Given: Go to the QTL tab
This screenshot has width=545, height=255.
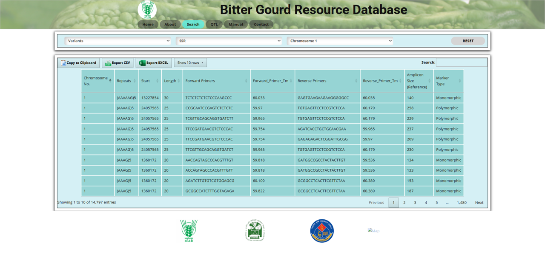Looking at the screenshot, I should pos(214,24).
